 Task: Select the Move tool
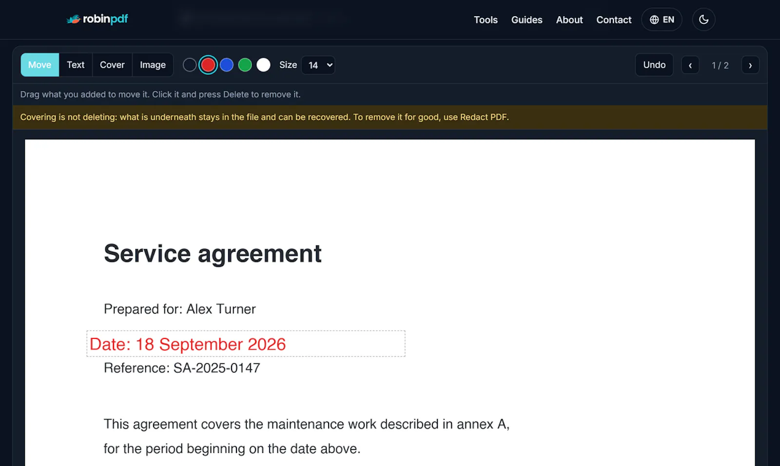pos(39,65)
